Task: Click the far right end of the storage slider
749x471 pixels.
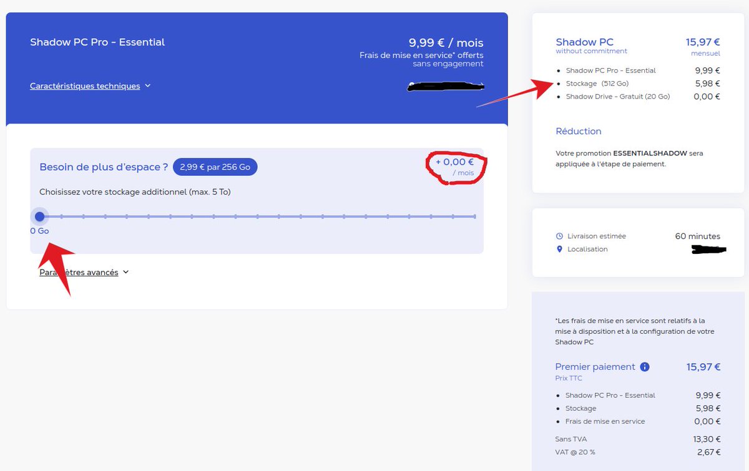Action: [475, 216]
